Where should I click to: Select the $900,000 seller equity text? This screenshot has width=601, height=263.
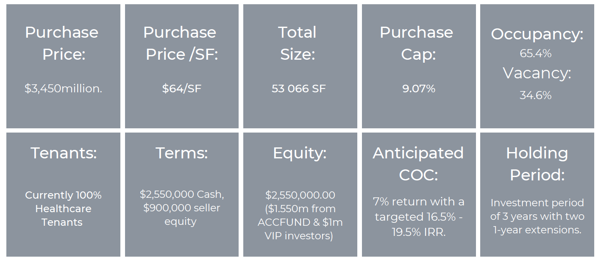(182, 215)
